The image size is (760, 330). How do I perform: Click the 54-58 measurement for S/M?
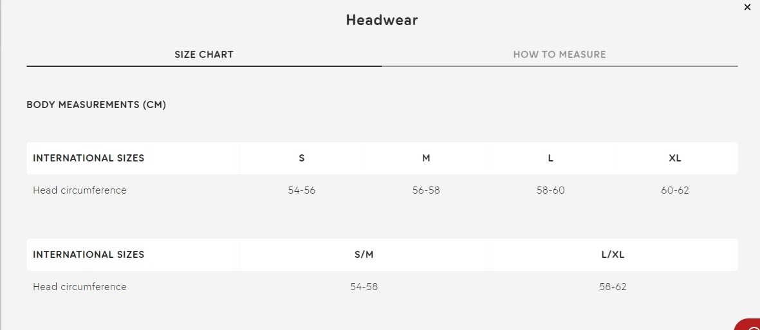click(364, 287)
